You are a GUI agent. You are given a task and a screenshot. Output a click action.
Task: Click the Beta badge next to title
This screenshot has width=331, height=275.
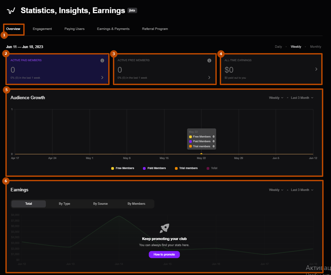click(132, 10)
